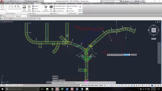This screenshot has width=162, height=91.
Task: Play the recorded action macro
Action: click(11, 6)
